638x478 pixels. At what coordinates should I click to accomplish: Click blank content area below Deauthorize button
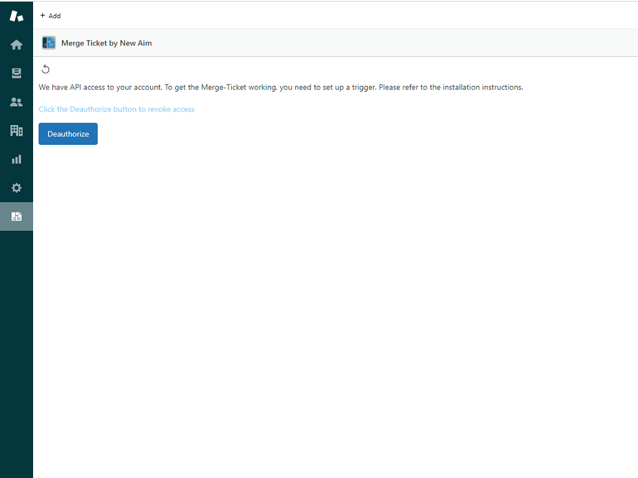tap(312, 280)
